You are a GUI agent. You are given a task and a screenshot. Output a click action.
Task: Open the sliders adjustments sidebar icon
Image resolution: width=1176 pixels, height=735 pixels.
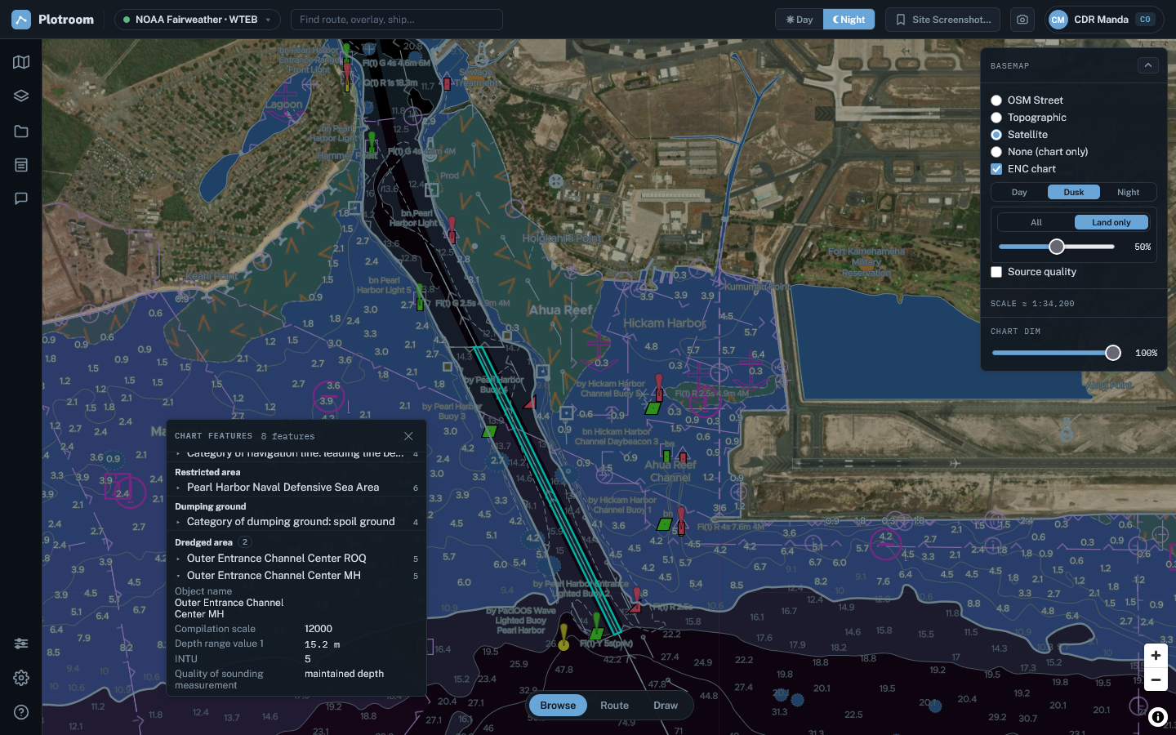21,644
